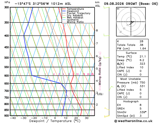Click the Most Unstable theta-e value 331
Viewport: 160px width, 123px height.
142,86
